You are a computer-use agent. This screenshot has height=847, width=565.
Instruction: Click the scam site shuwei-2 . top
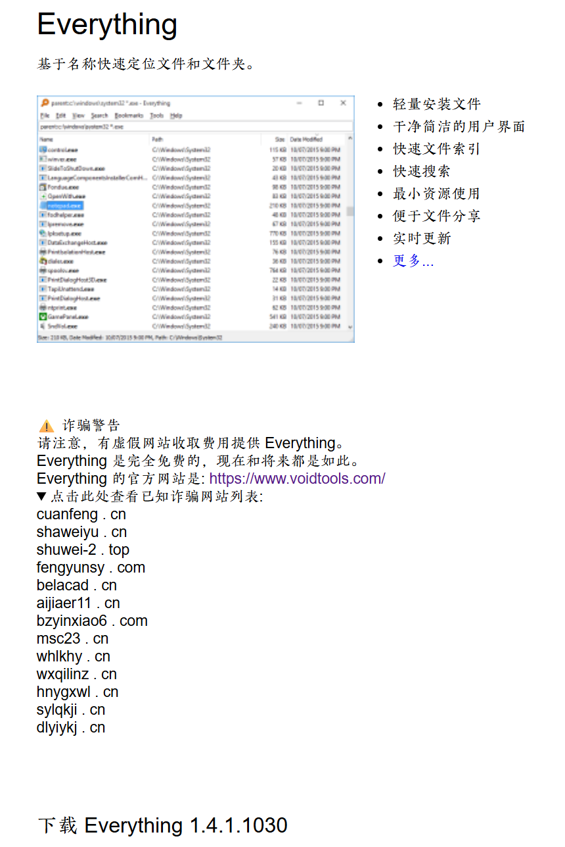(83, 550)
